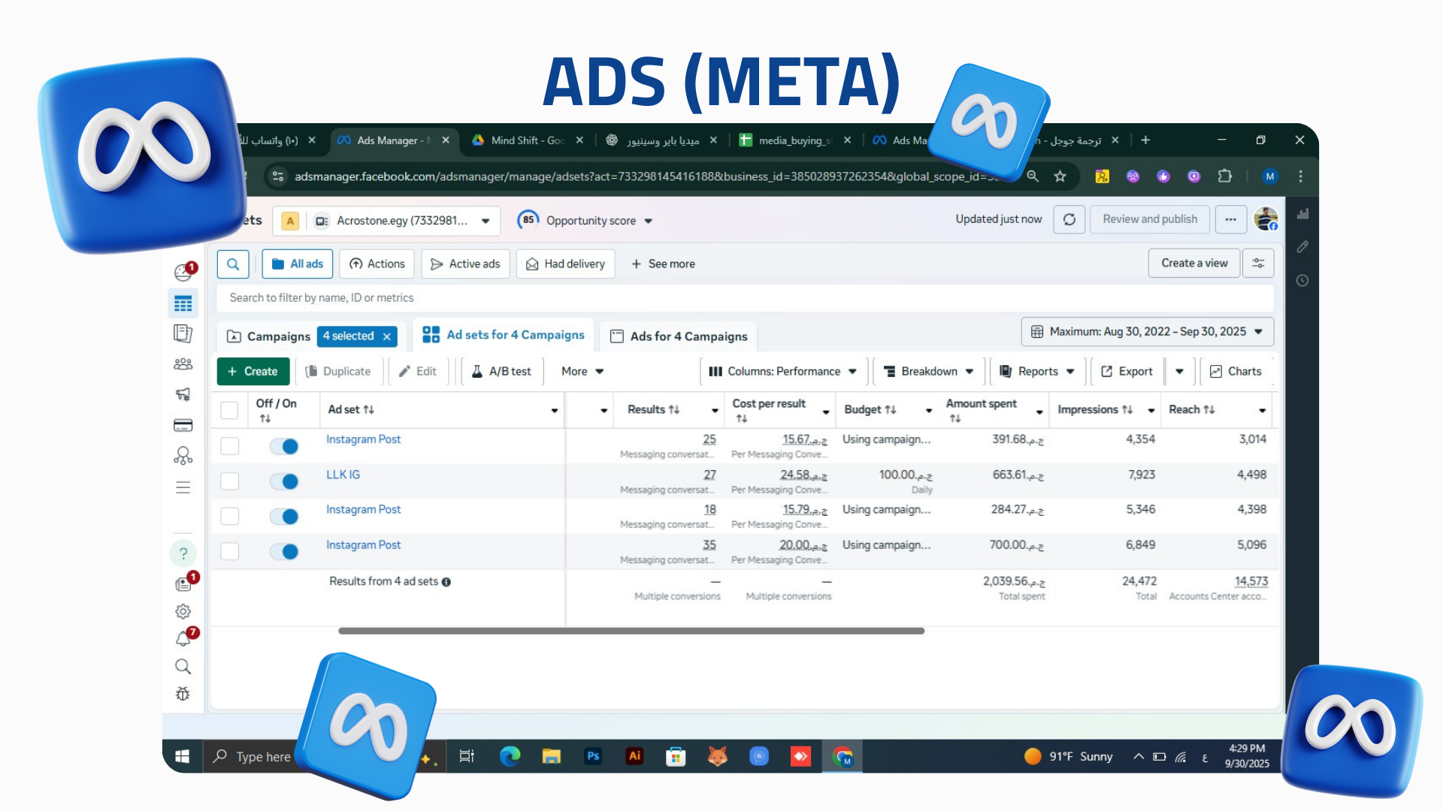Screen dimensions: 1443x811
Task: Open Settings gear icon in sidebar
Action: click(x=183, y=611)
